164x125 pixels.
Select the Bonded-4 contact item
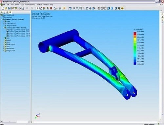pyautogui.click(x=18, y=36)
